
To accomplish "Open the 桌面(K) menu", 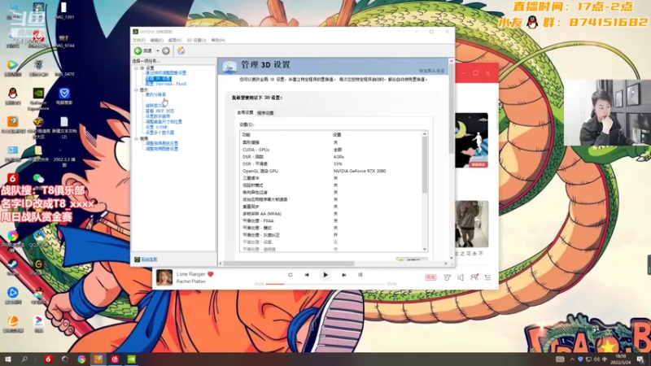I will click(x=175, y=40).
